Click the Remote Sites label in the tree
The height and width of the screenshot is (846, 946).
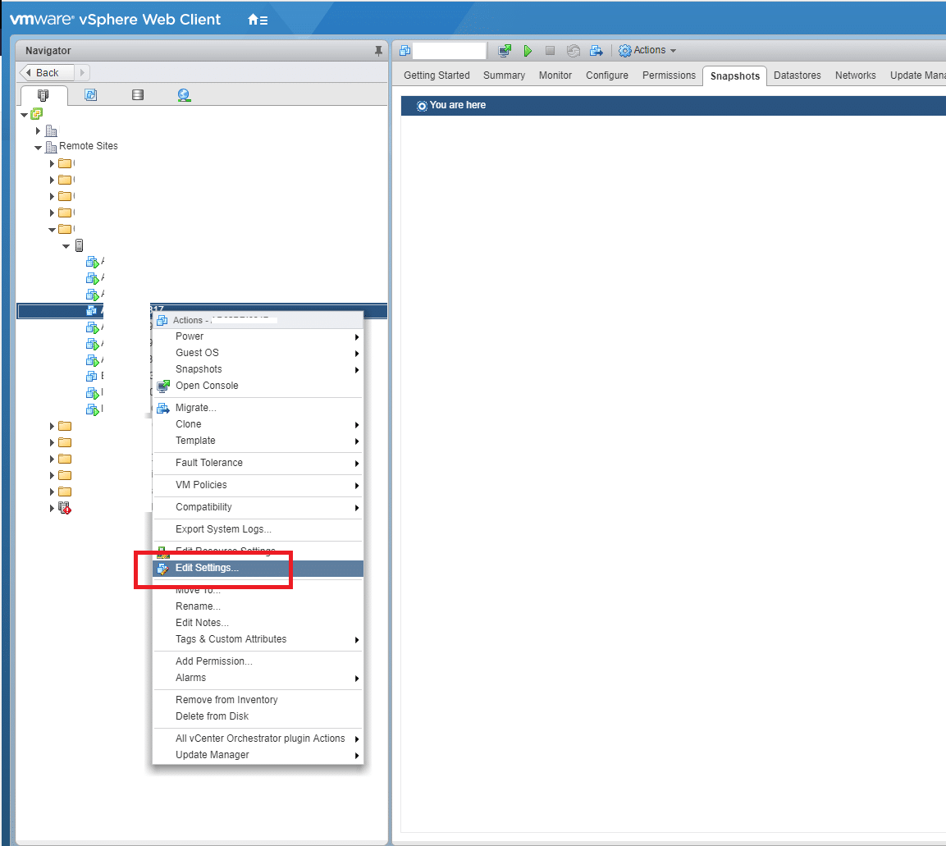coord(89,146)
